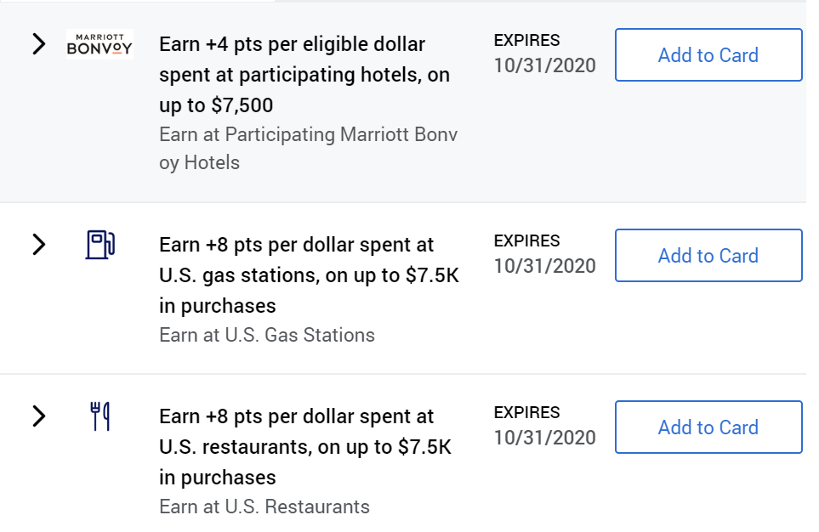Select the 'Earn at U.S. Gas Stations' subtitle
The height and width of the screenshot is (532, 819).
pos(267,335)
